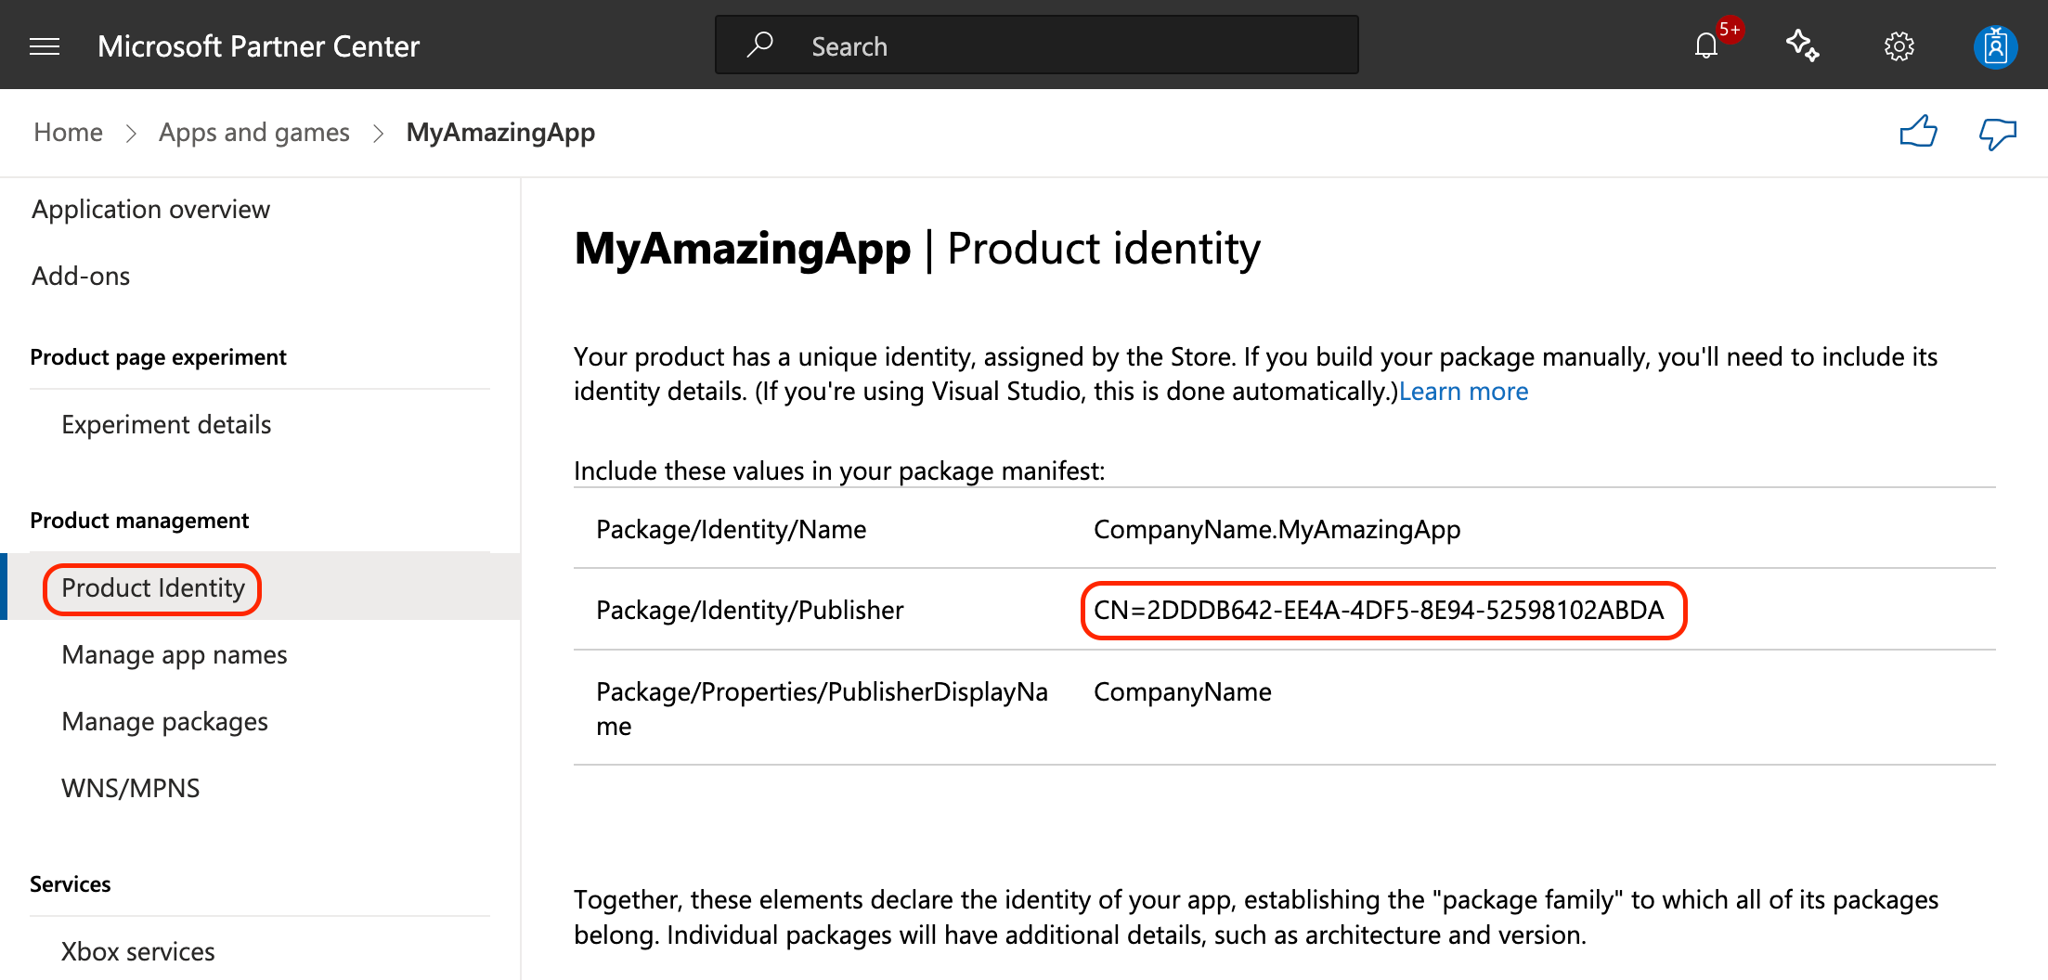2048x980 pixels.
Task: Click the Package/Identity/Publisher label
Action: pyautogui.click(x=749, y=610)
